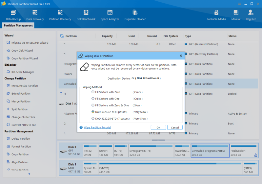This screenshot has height=184, width=262.
Task: Select the (Other) 128 MB block in disk map
Action: pos(106,150)
